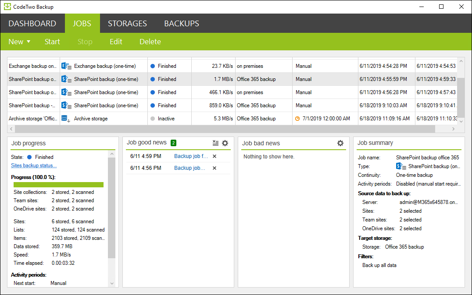Click the Job bad news panel title
The width and height of the screenshot is (472, 295).
(x=261, y=143)
